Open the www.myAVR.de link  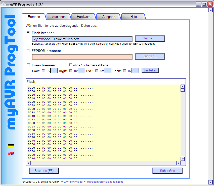coord(72,182)
